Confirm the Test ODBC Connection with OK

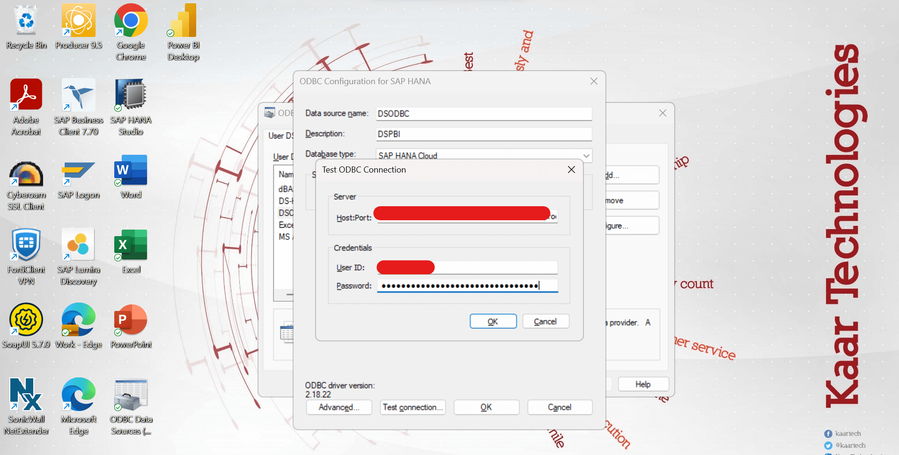point(493,321)
